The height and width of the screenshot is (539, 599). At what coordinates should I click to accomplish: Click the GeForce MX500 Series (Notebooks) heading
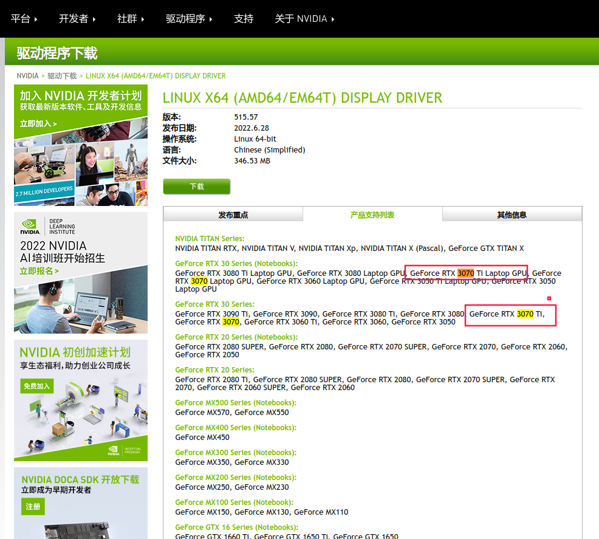[x=236, y=403]
